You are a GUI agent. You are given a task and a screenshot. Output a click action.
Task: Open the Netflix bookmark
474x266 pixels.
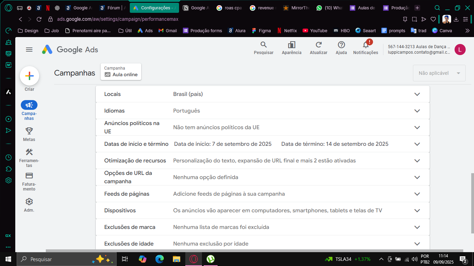coord(287,30)
